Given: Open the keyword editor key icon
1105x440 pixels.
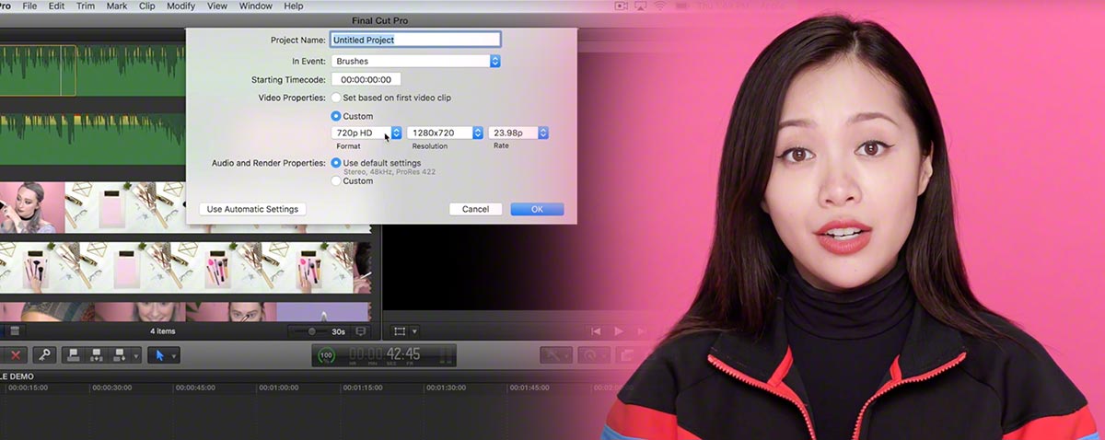Looking at the screenshot, I should (x=44, y=354).
